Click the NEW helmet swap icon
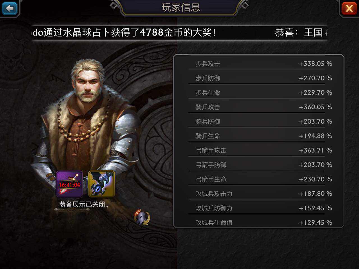 click(142, 217)
